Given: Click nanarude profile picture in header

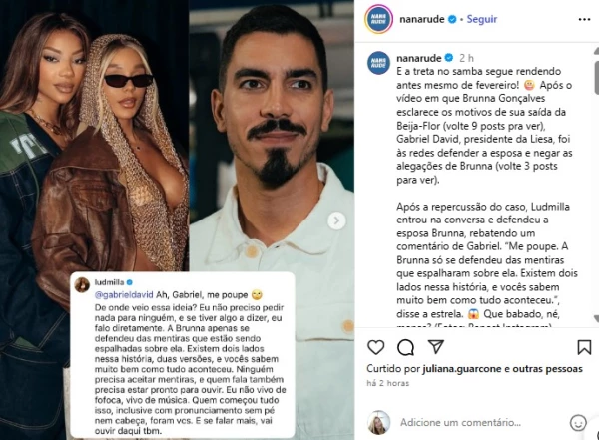Looking at the screenshot, I should [x=378, y=19].
